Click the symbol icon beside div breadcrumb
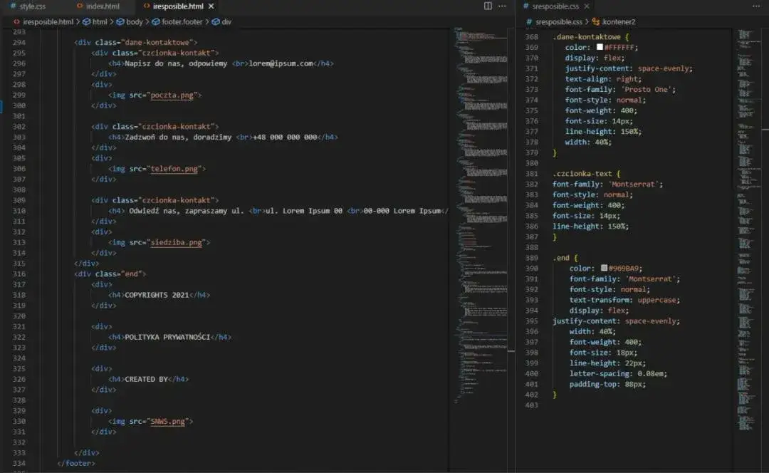The width and height of the screenshot is (769, 473). (216, 21)
